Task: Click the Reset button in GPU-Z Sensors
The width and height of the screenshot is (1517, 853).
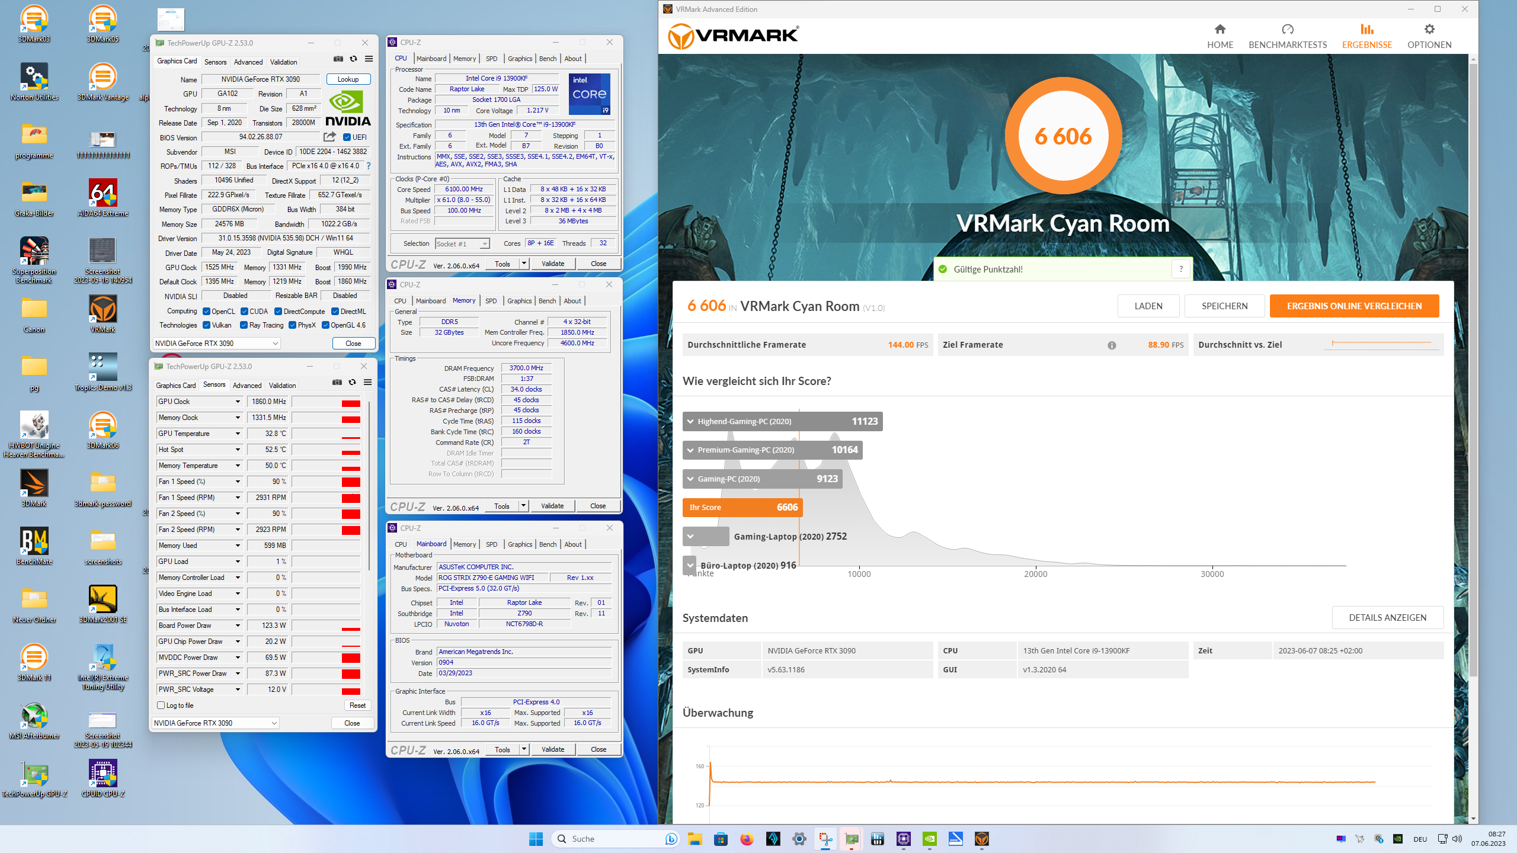Action: click(357, 706)
